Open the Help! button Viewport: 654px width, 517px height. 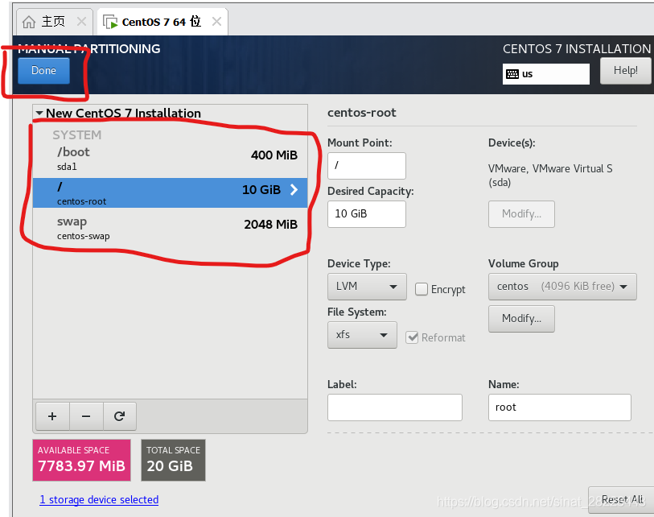click(625, 71)
